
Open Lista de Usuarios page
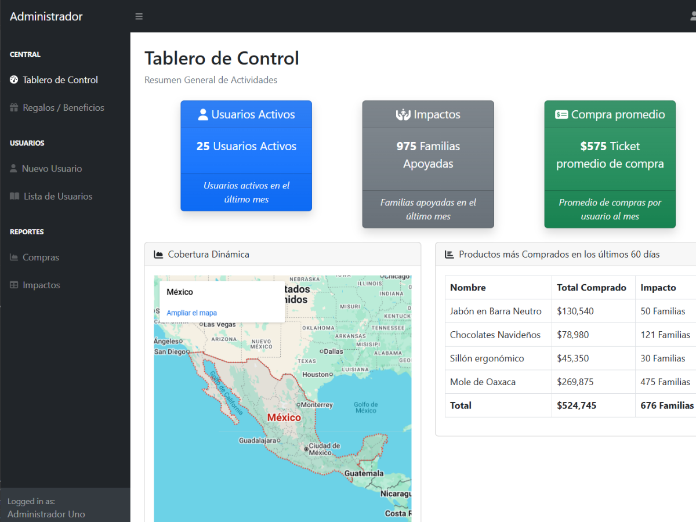58,197
